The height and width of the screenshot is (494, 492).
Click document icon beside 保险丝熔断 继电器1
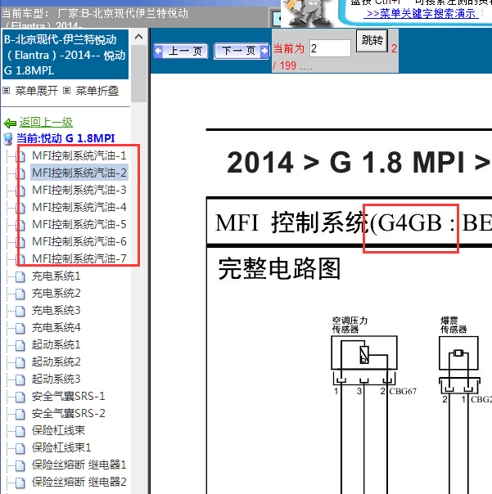coord(20,466)
